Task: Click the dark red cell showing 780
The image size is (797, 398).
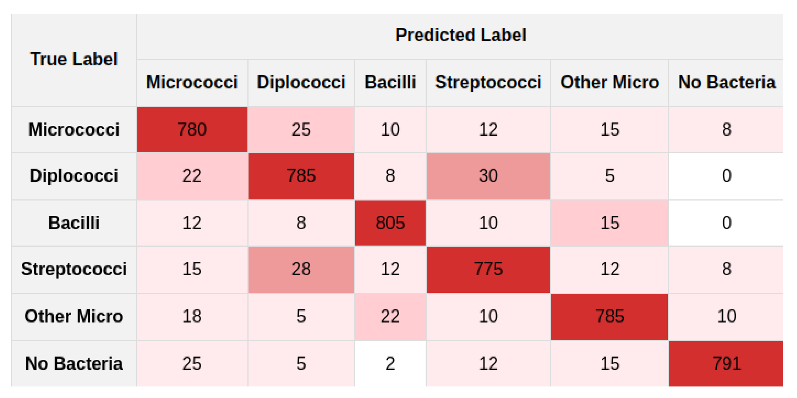Action: coord(192,129)
